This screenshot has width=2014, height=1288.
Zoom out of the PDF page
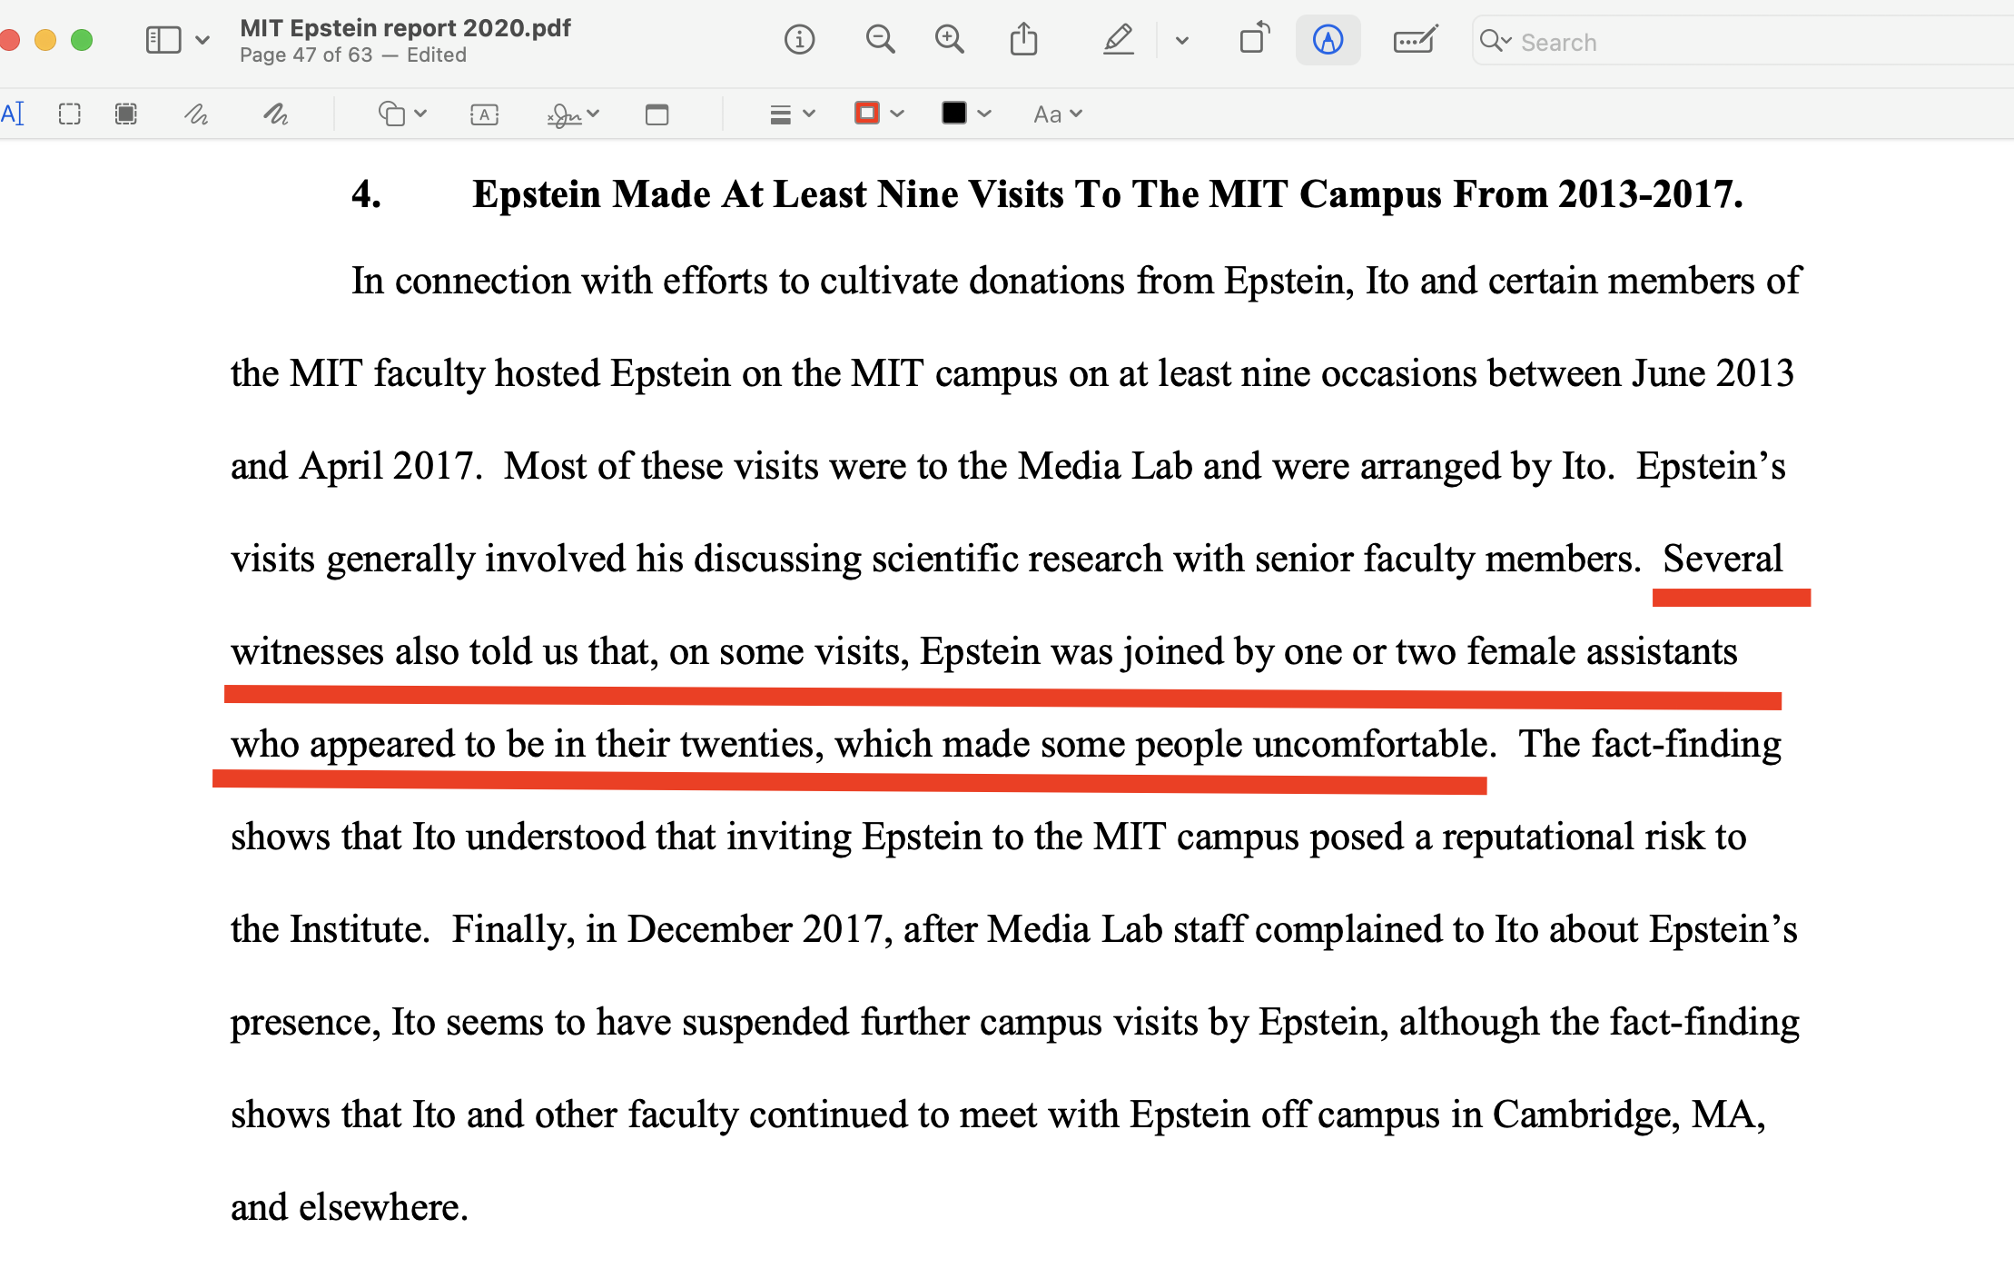879,40
